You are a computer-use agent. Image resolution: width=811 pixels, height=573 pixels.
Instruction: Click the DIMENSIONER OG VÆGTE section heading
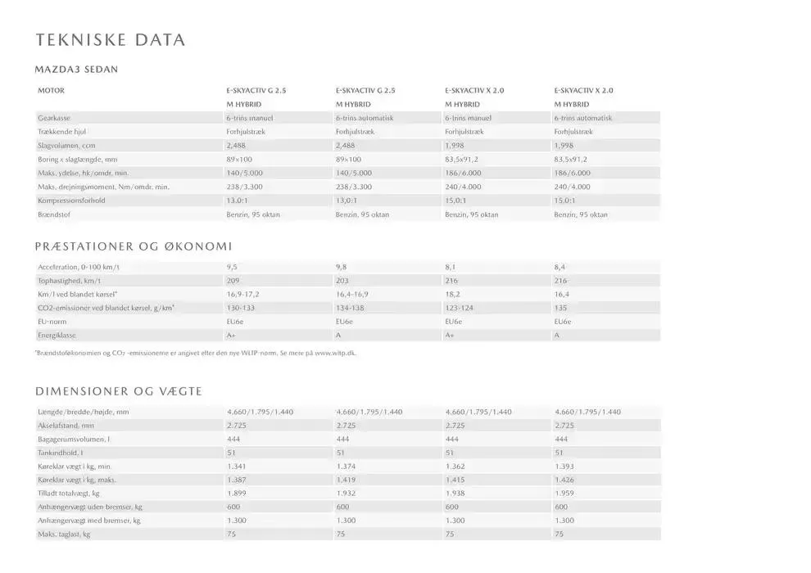(119, 392)
